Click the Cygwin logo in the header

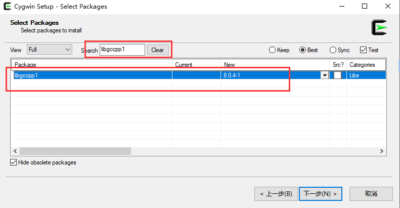click(x=379, y=27)
